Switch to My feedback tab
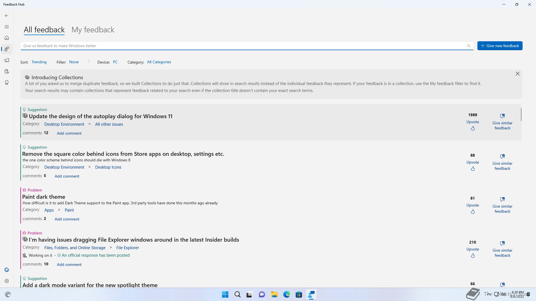 pos(93,30)
